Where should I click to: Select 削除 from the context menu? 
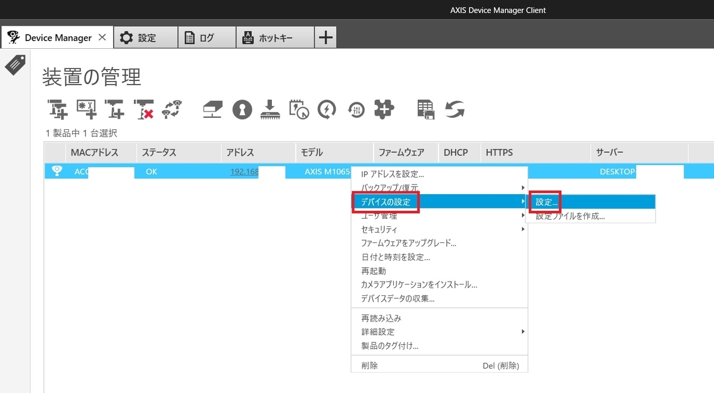coord(439,366)
